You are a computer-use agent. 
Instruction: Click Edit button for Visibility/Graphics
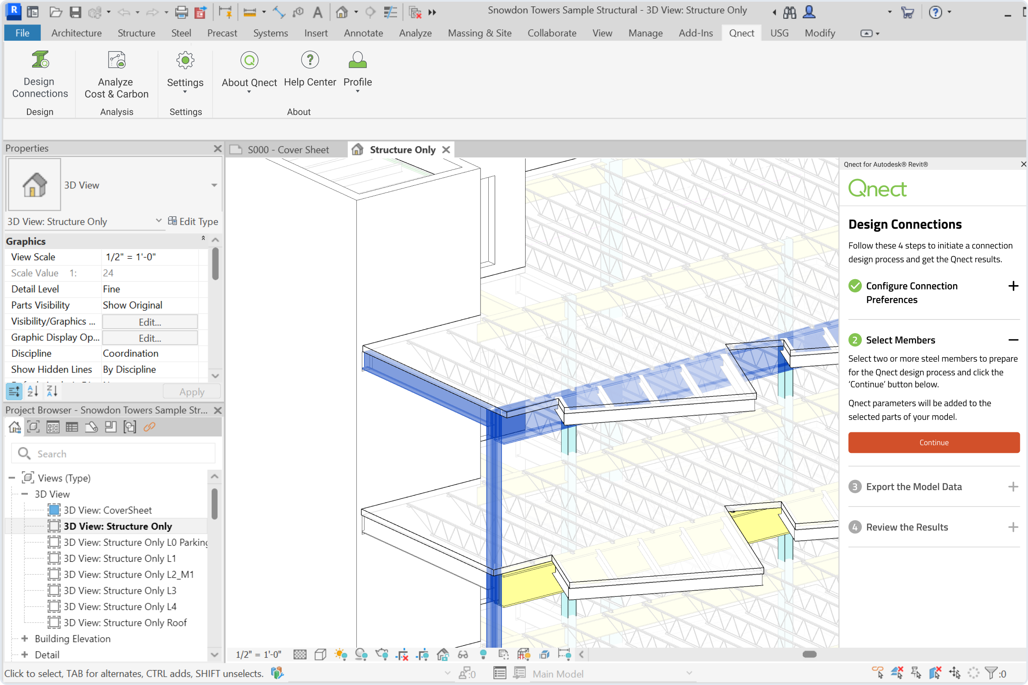point(150,322)
